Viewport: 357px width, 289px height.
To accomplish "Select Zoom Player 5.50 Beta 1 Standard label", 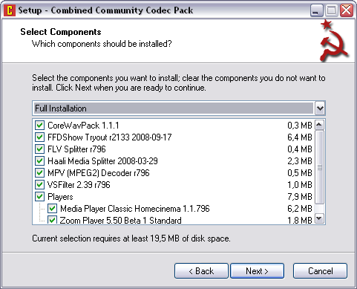I will pyautogui.click(x=120, y=220).
